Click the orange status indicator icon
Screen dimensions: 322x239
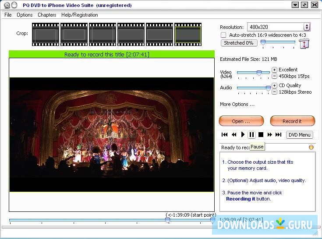click(x=311, y=147)
